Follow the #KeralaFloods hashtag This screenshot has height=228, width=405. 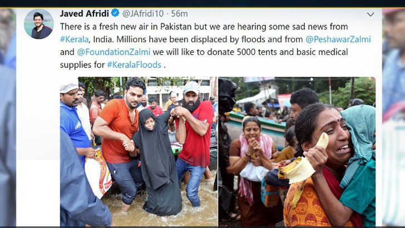tap(134, 65)
